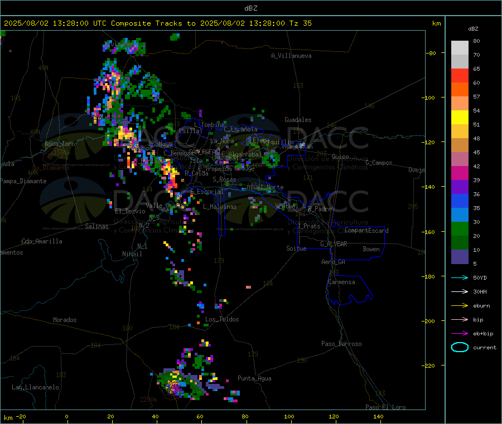Click the Guadales location label
The image size is (502, 424).
(x=298, y=120)
